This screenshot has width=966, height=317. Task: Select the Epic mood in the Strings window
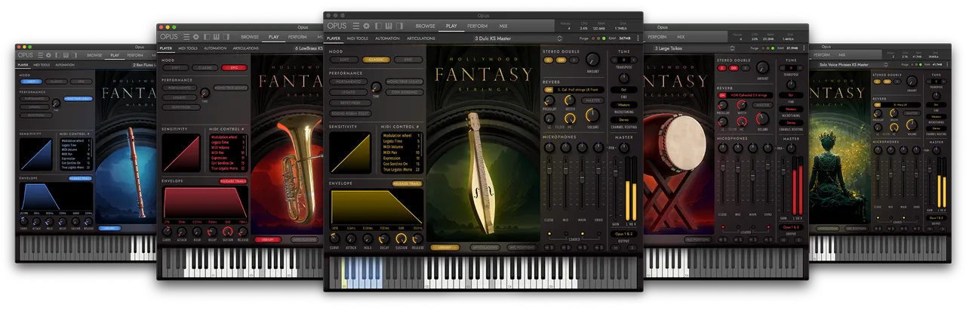coord(408,60)
